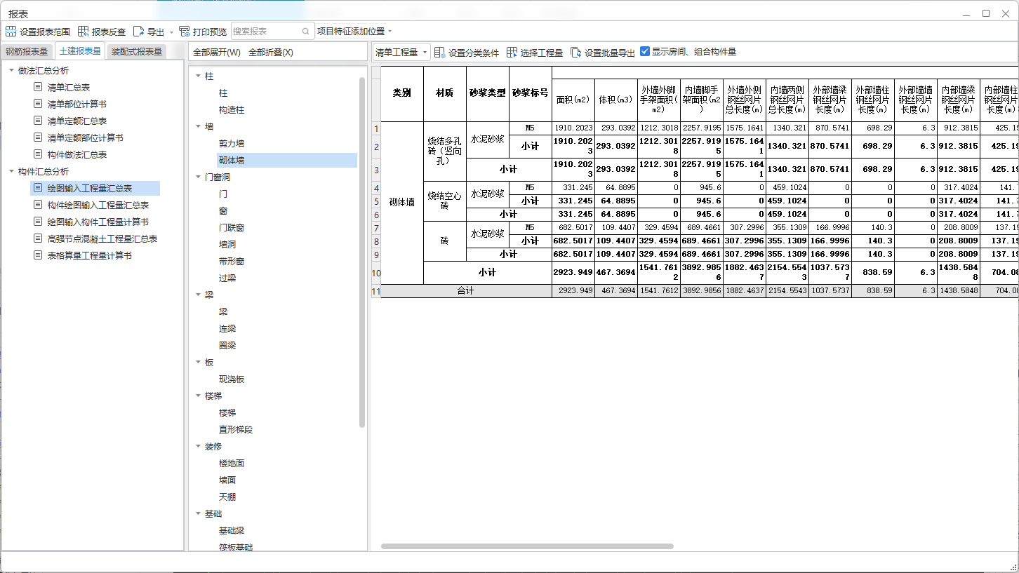This screenshot has width=1019, height=573.
Task: Select 基础梁 in the component tree
Action: coord(232,530)
